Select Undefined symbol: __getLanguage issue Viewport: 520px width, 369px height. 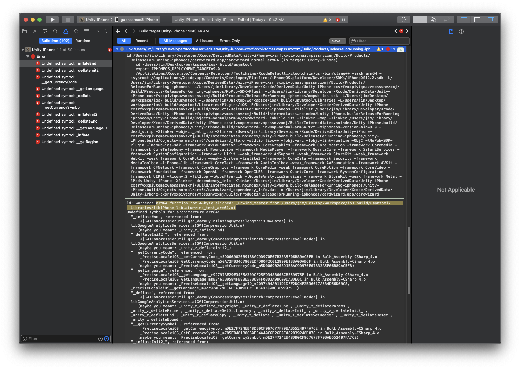(66, 89)
